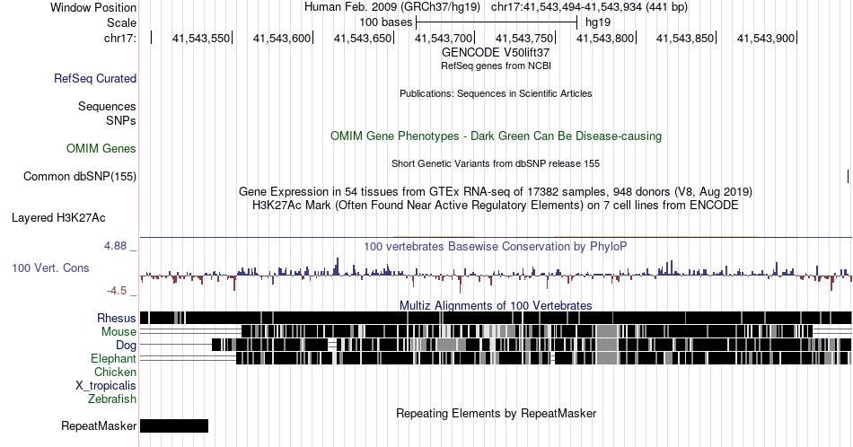Click the 41,543,700 ruler position
Viewport: 853px width, 447px height.
444,38
